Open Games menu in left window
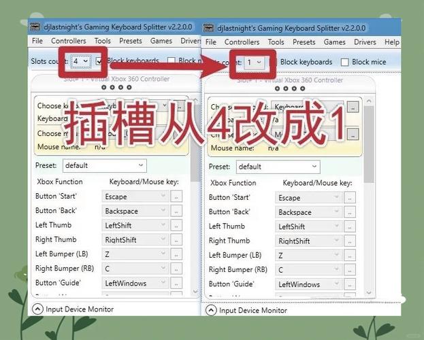This screenshot has height=340, width=424. coord(161,41)
